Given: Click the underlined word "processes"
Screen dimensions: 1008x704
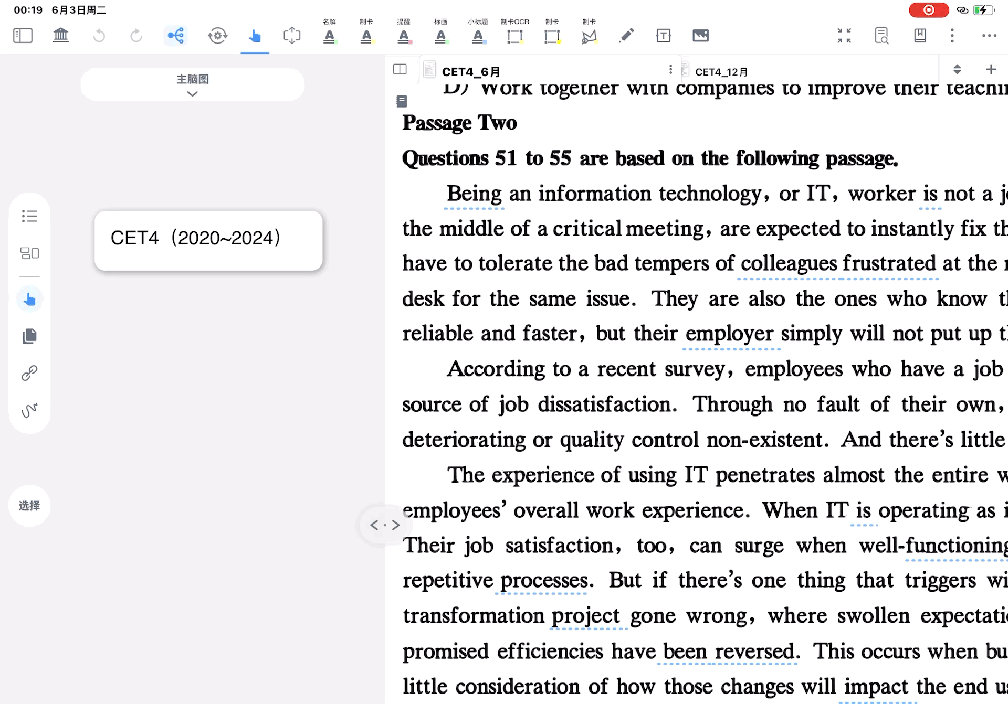Looking at the screenshot, I should 544,580.
